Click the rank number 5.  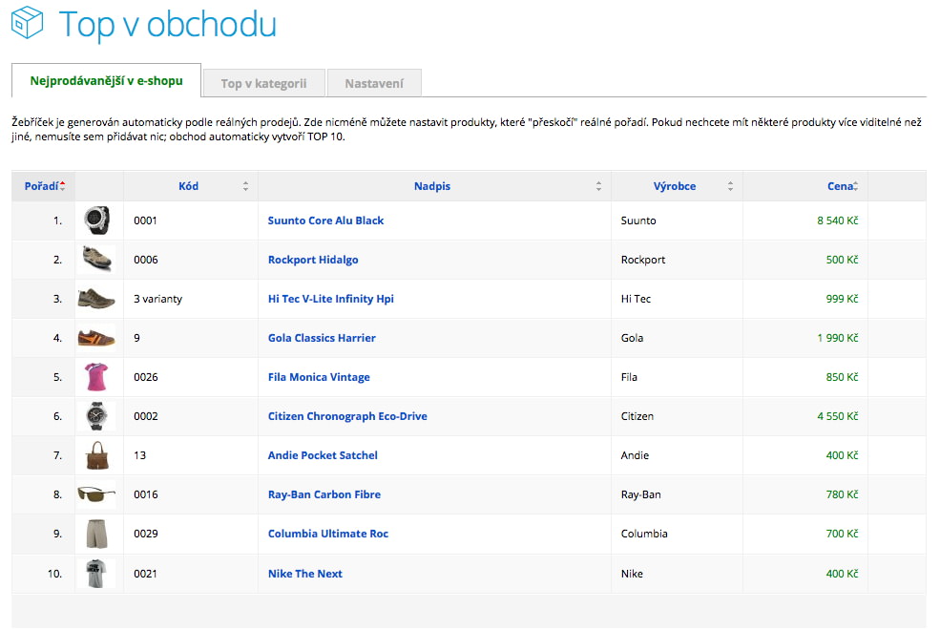[x=57, y=377]
